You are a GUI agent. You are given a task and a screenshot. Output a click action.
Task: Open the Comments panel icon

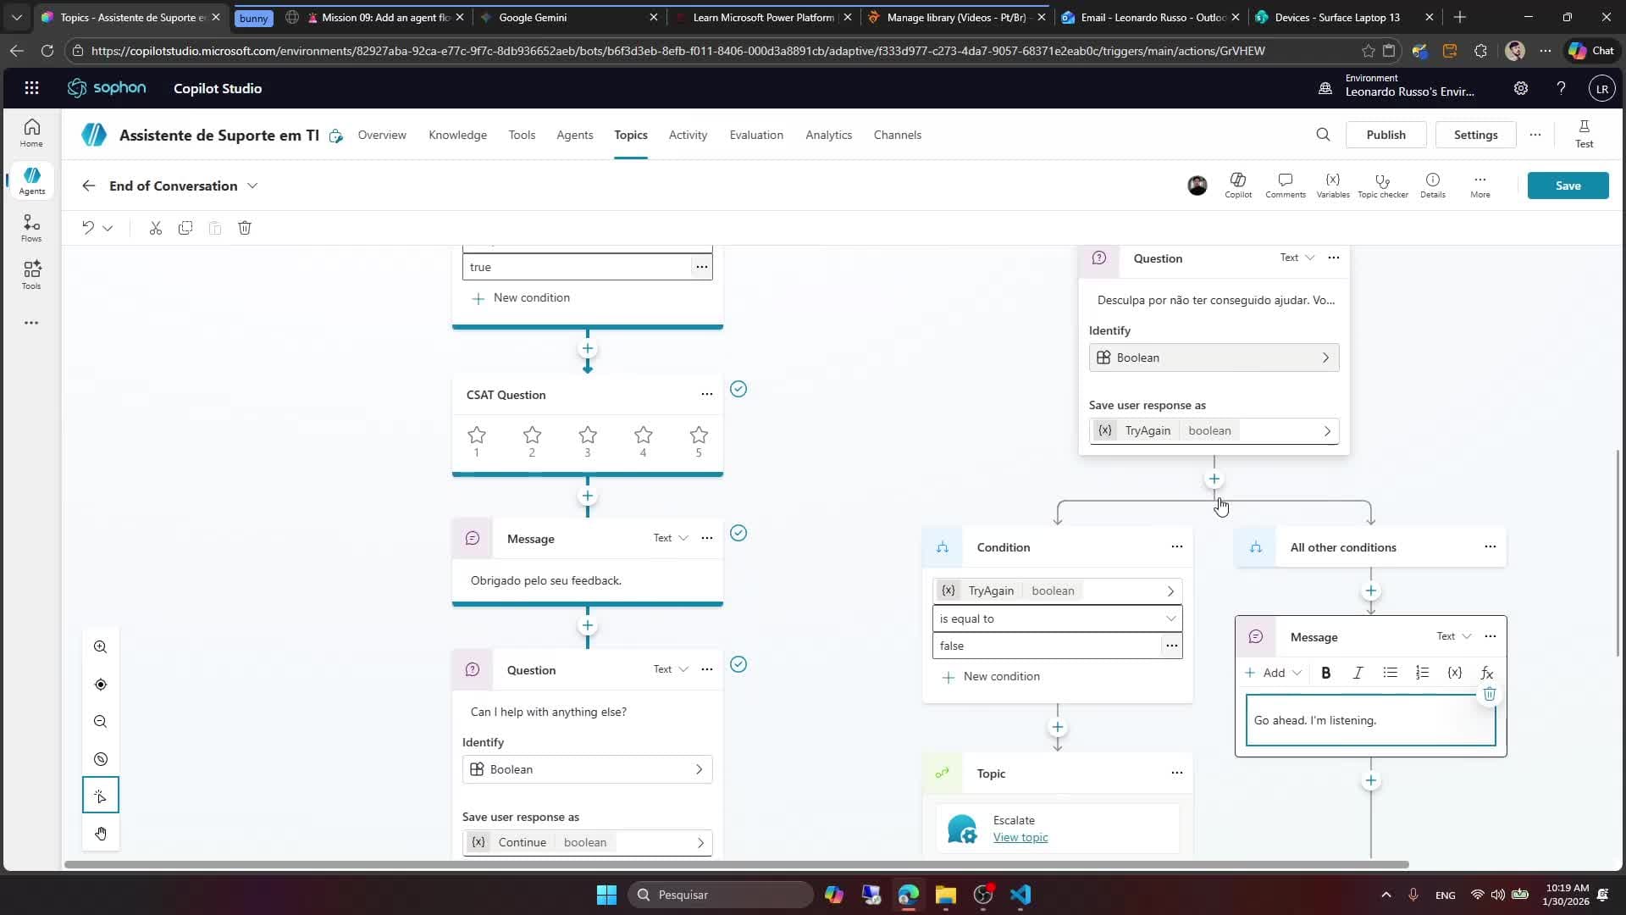(1285, 182)
